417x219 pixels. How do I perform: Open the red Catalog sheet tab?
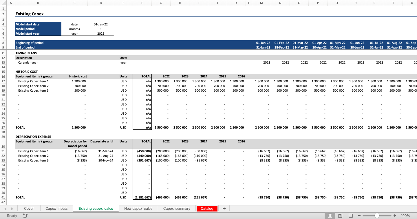pos(207,209)
